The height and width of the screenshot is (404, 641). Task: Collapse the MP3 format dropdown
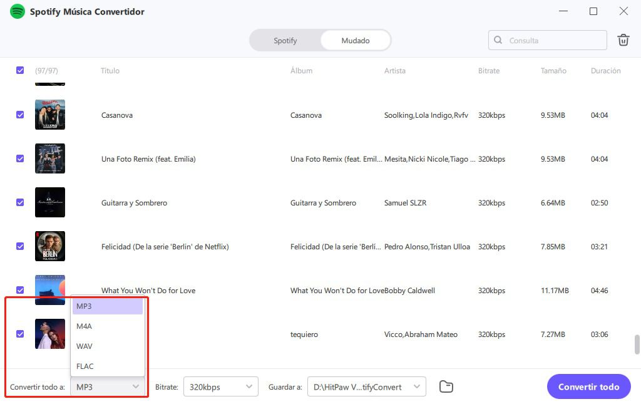point(108,387)
